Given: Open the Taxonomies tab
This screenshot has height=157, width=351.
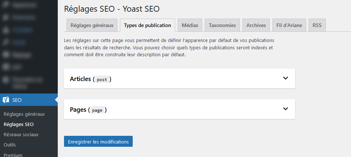Looking at the screenshot, I should (x=222, y=26).
